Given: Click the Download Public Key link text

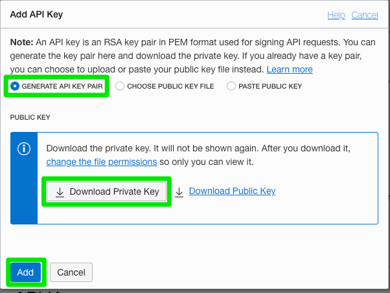Looking at the screenshot, I should point(232,191).
